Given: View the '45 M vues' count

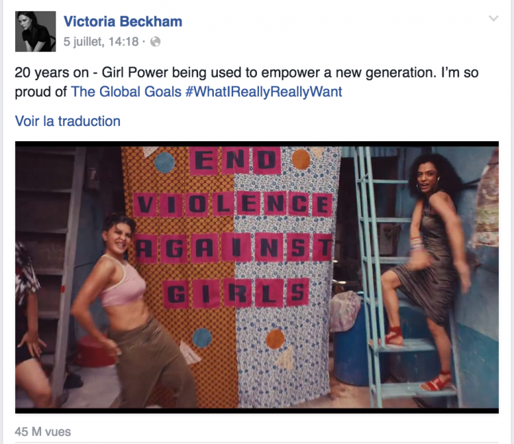Looking at the screenshot, I should pos(42,432).
